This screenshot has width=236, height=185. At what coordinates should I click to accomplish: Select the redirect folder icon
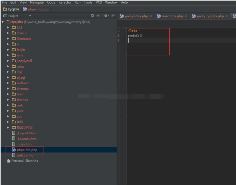14,83
